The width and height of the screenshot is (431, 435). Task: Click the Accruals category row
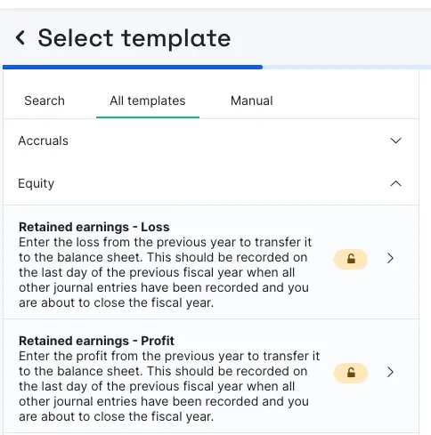point(211,141)
